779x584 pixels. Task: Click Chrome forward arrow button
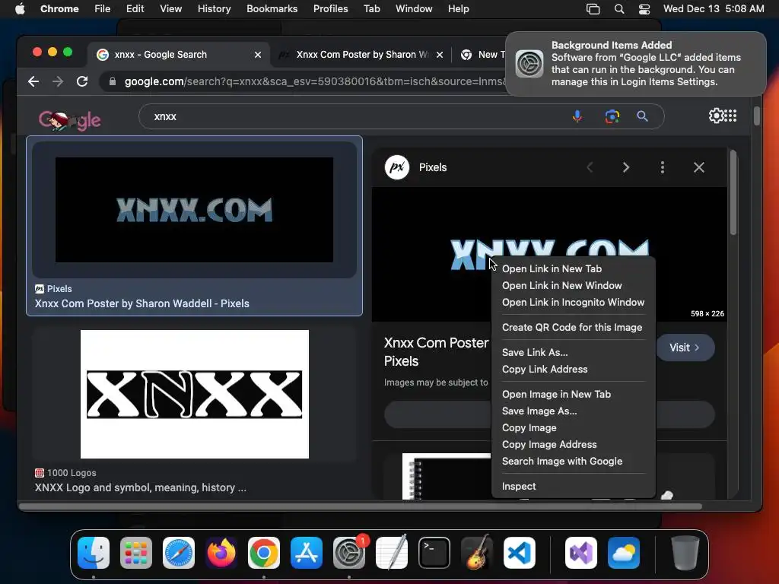58,81
